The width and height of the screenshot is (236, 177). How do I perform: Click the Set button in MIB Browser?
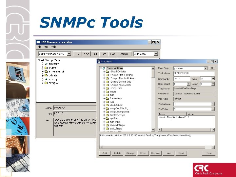coord(104,54)
